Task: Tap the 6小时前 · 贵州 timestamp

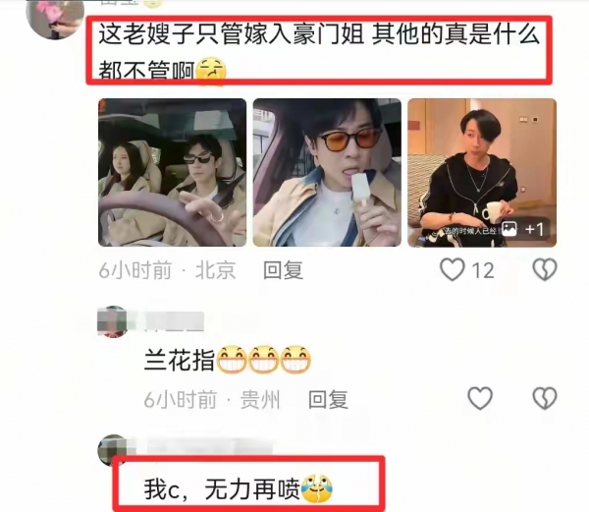Action: [212, 399]
